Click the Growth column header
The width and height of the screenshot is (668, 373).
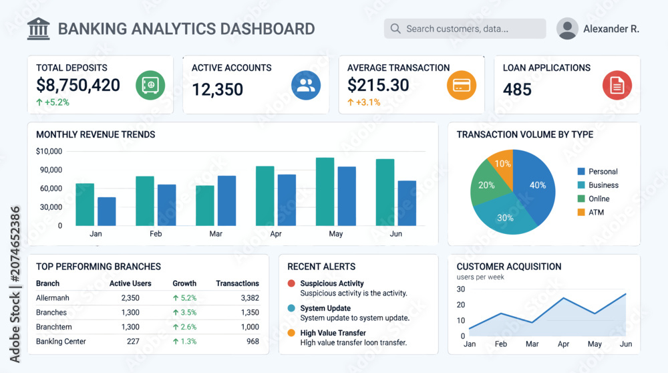coord(184,283)
